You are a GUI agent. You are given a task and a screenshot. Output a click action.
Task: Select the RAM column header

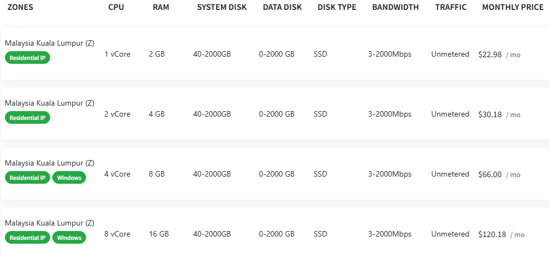(x=160, y=8)
